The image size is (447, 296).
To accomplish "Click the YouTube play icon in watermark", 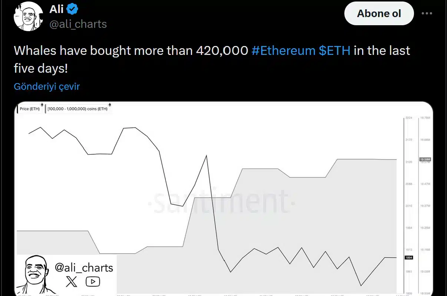I will click(93, 282).
